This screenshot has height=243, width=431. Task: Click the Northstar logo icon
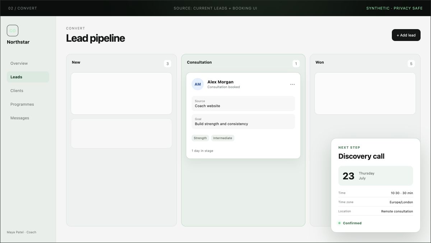click(x=13, y=31)
